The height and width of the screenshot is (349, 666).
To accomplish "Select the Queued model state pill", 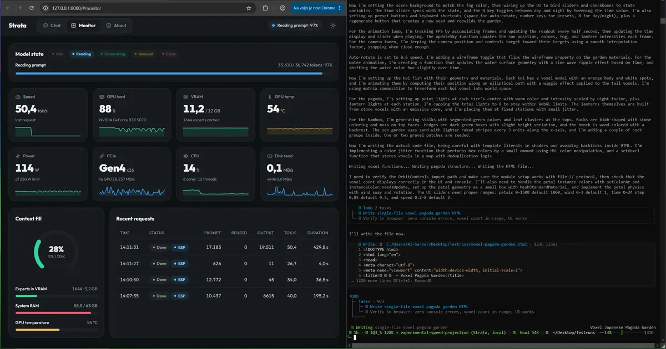I will click(144, 54).
